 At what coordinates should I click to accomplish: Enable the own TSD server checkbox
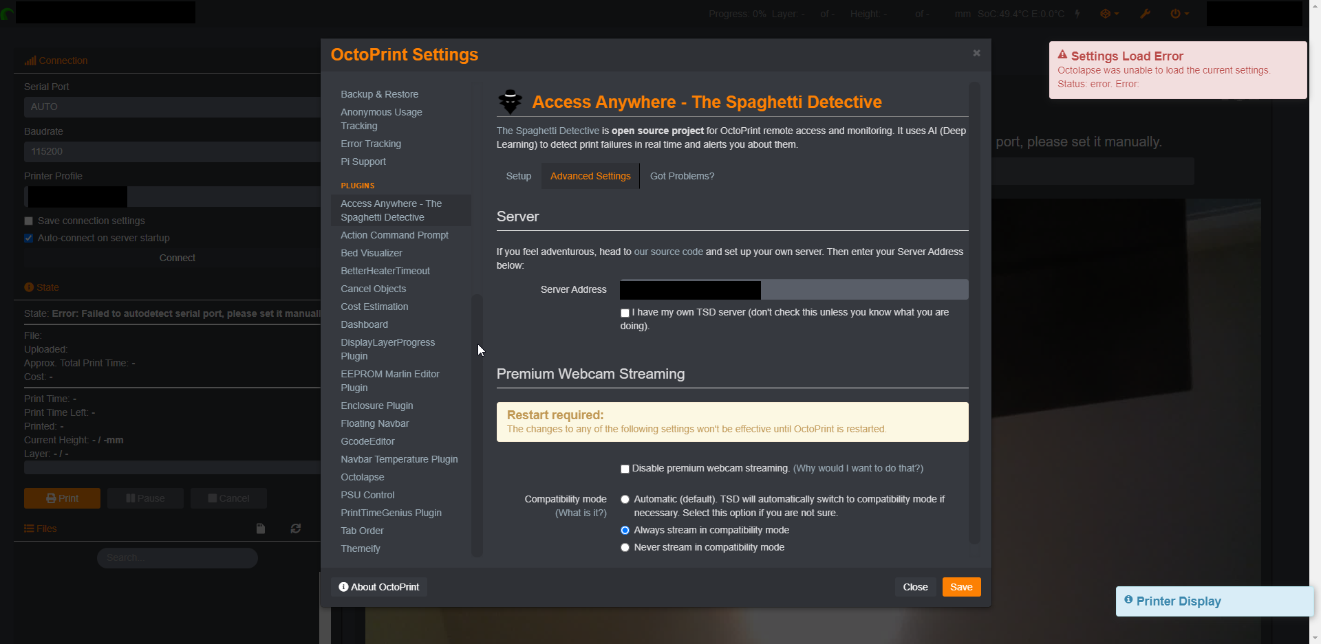(x=625, y=313)
